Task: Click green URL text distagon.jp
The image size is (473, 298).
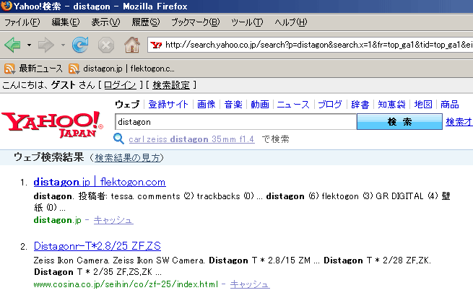Action: coord(57,220)
